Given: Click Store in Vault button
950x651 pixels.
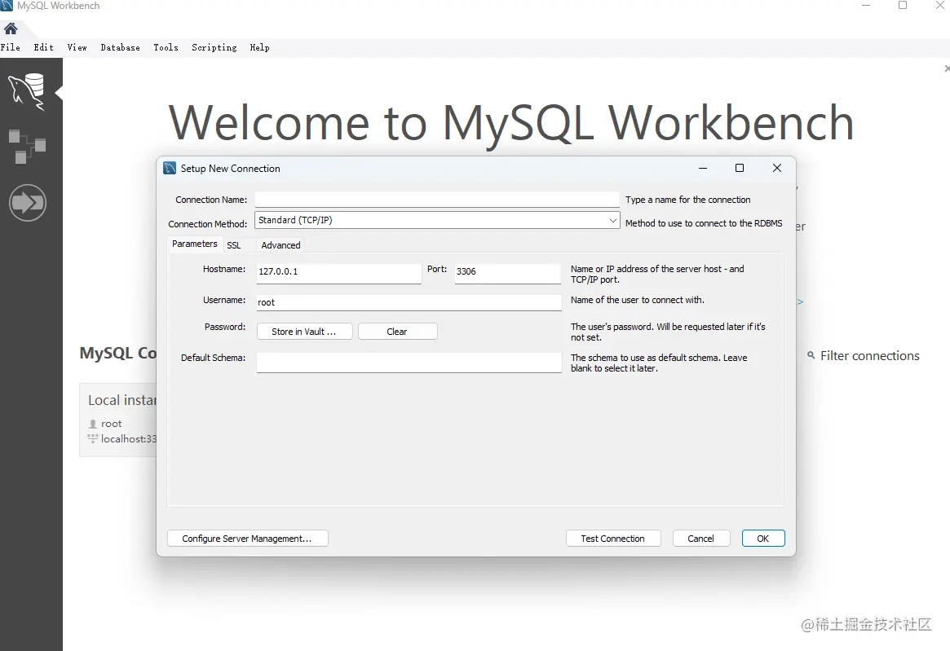Looking at the screenshot, I should [x=304, y=332].
